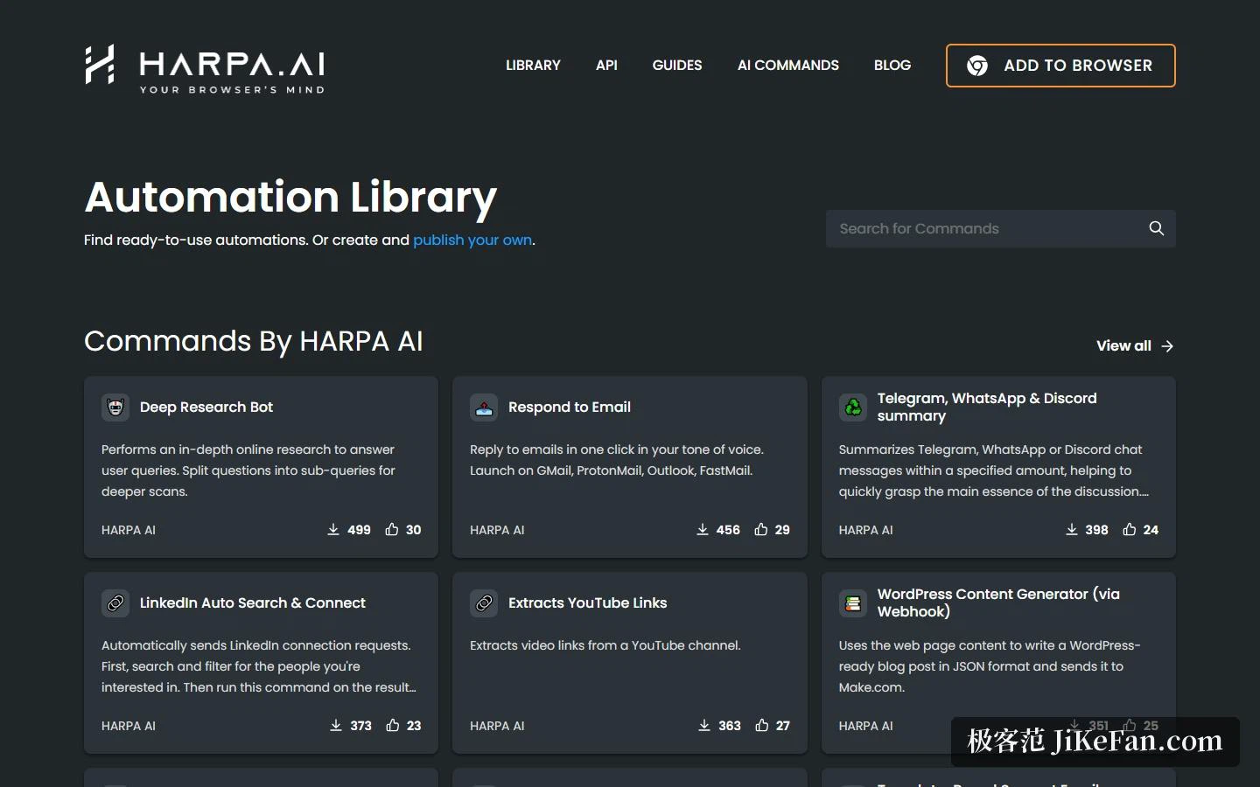Open the Extracts YouTube Links title

coord(587,603)
